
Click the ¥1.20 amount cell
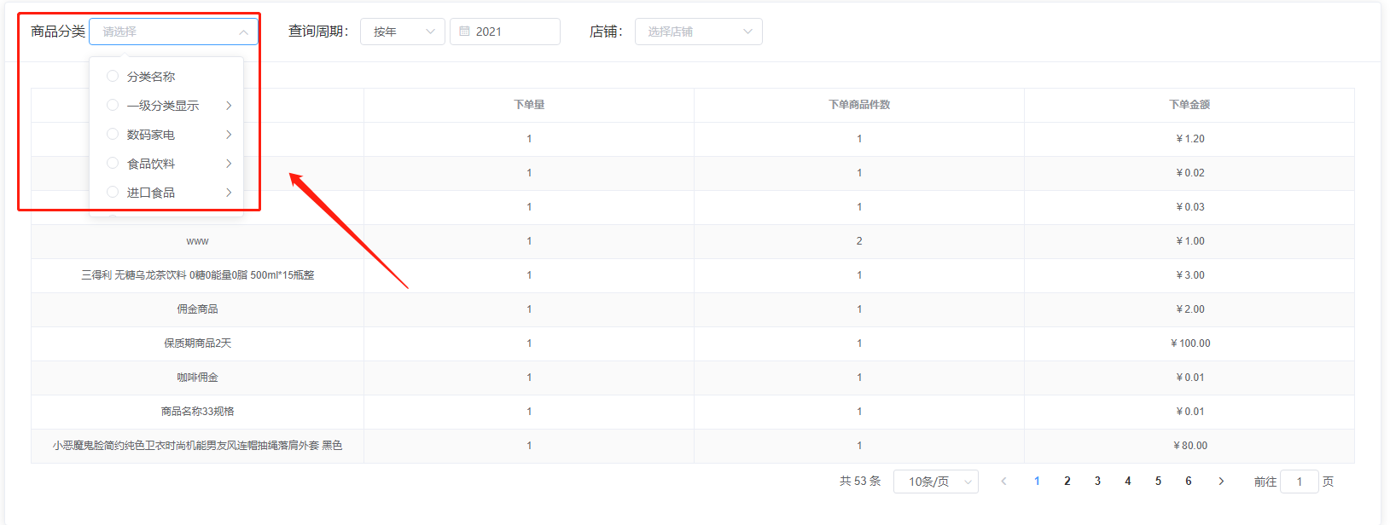pyautogui.click(x=1189, y=139)
